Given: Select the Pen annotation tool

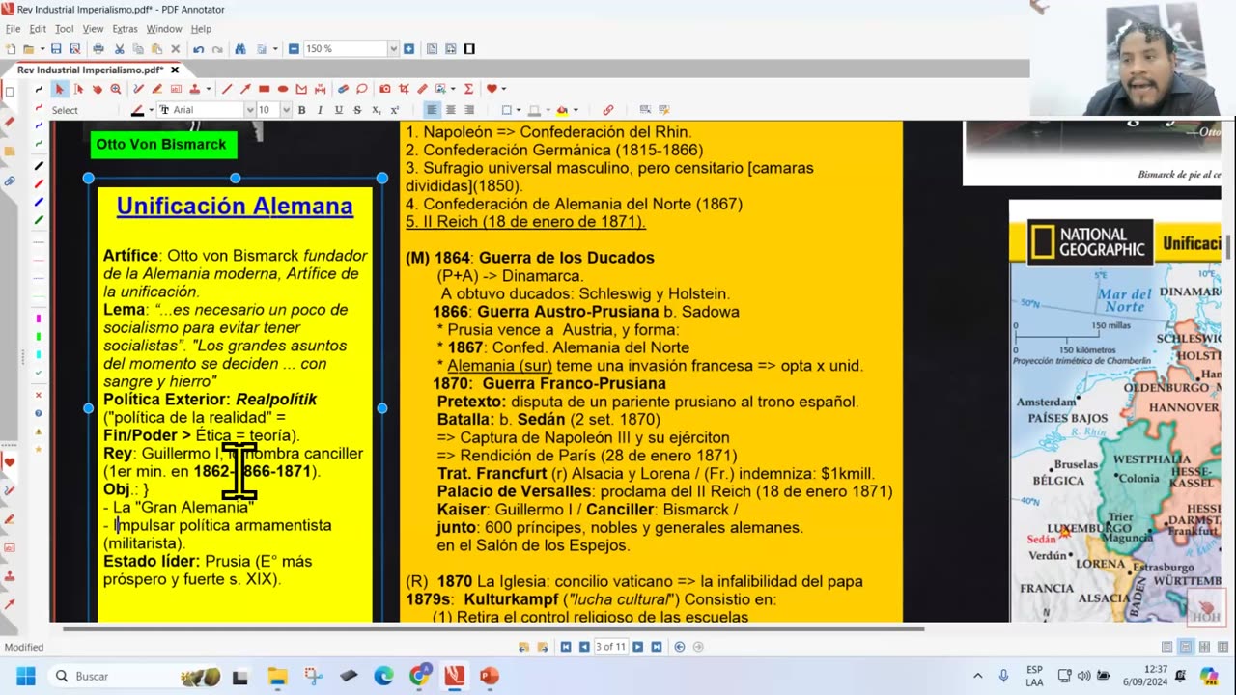Looking at the screenshot, I should coord(138,89).
